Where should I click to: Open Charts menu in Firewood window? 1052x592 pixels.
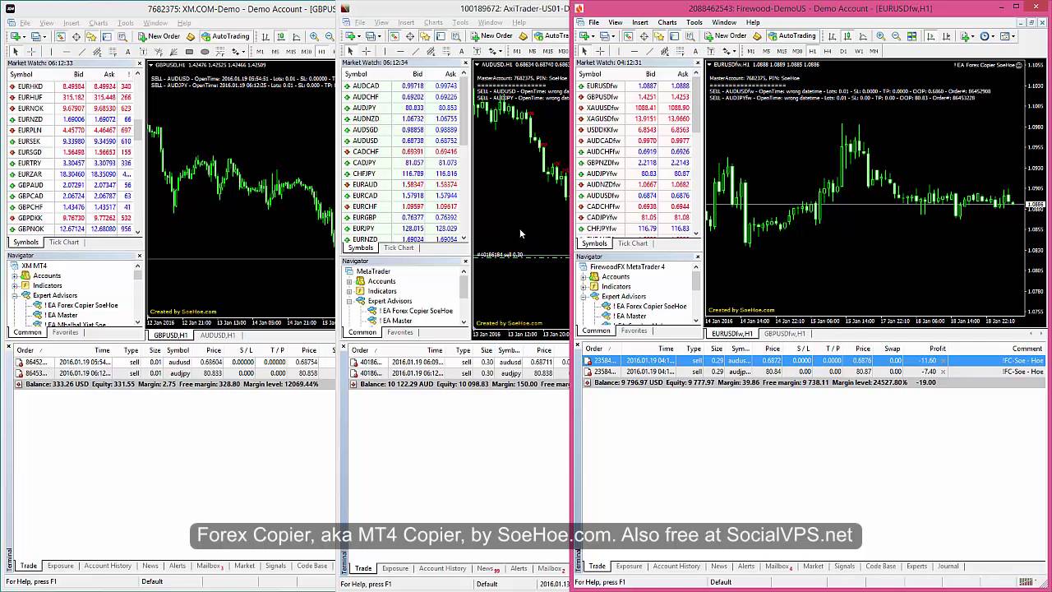(x=667, y=22)
